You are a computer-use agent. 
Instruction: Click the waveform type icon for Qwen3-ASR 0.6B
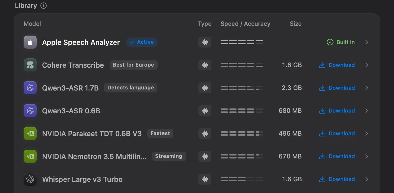(x=205, y=111)
